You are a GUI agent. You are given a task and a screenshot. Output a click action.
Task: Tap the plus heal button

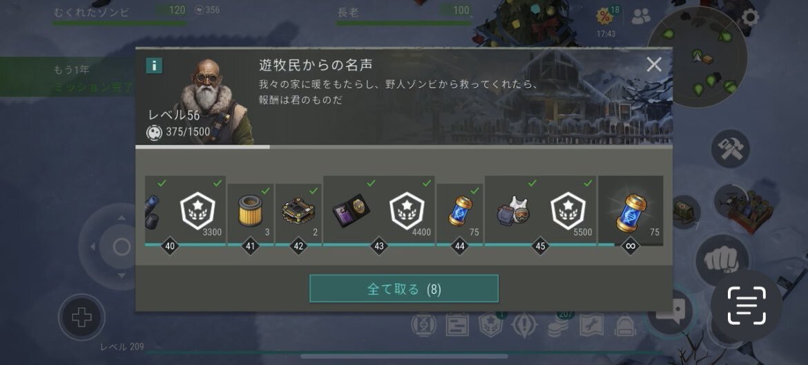pos(81,317)
